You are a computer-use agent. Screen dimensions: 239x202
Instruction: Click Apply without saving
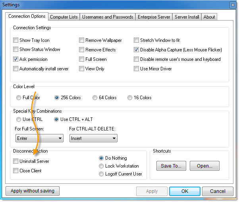[x=33, y=191]
